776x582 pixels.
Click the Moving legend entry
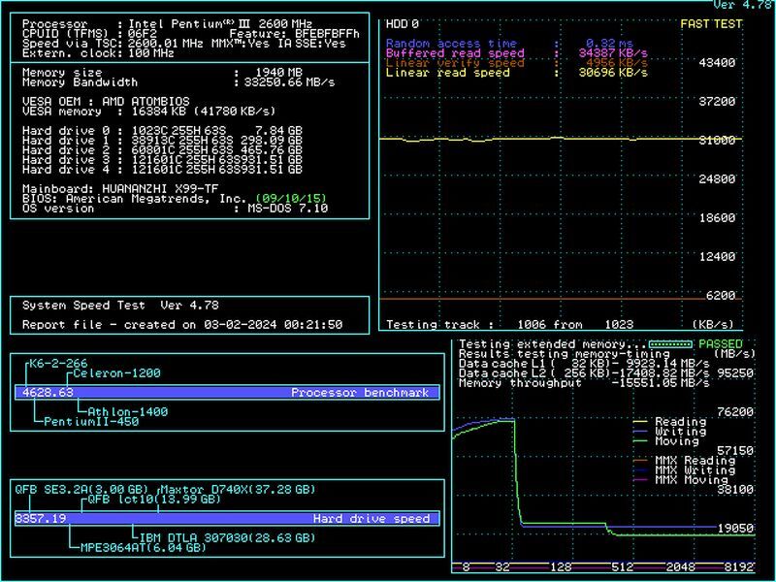point(666,441)
